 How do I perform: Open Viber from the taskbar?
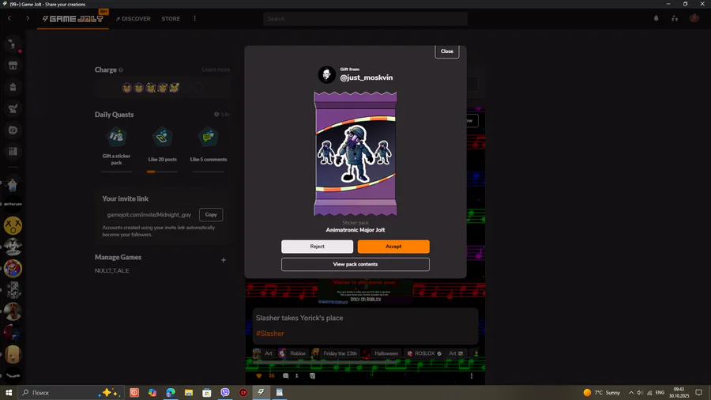click(x=225, y=393)
